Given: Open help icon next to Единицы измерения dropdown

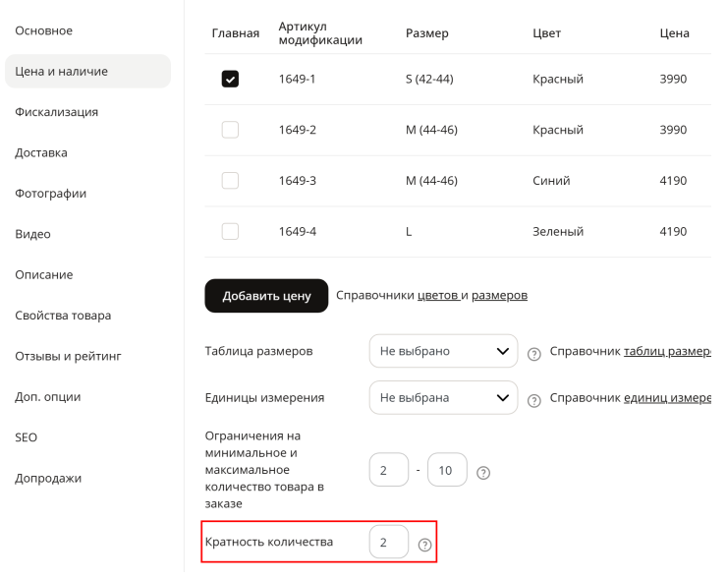Looking at the screenshot, I should pyautogui.click(x=534, y=400).
